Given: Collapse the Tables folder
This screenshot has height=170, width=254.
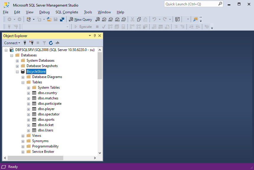Looking at the screenshot, I should click(x=23, y=82).
